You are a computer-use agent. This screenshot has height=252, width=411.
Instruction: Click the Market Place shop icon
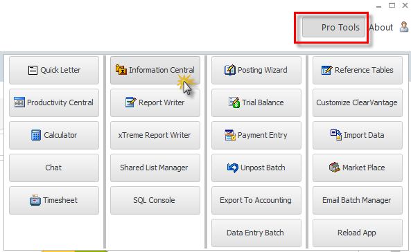coord(335,168)
